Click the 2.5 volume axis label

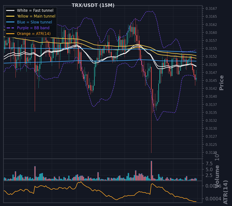pos(209,175)
